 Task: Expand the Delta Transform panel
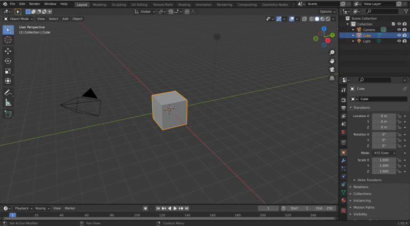(369, 180)
